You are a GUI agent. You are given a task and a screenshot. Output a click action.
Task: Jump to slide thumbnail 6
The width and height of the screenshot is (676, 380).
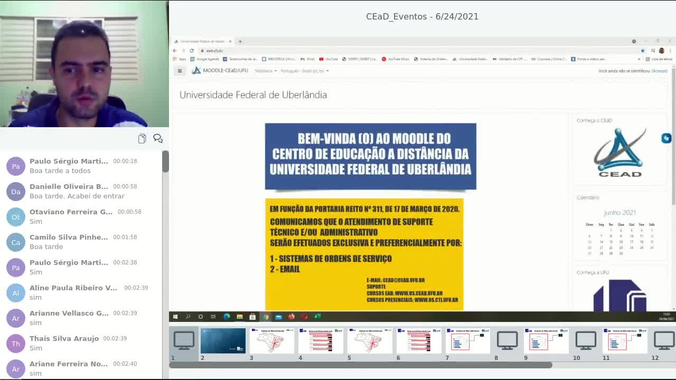(419, 341)
